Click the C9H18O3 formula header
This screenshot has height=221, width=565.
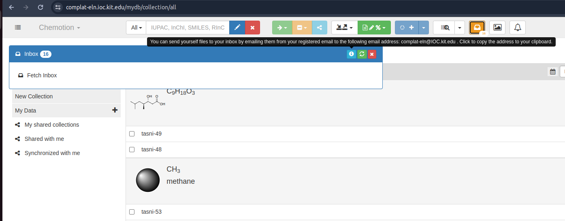point(181,92)
